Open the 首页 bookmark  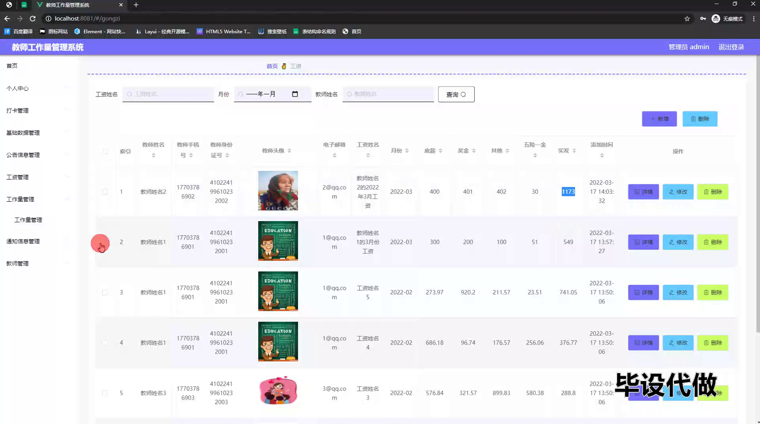[352, 31]
